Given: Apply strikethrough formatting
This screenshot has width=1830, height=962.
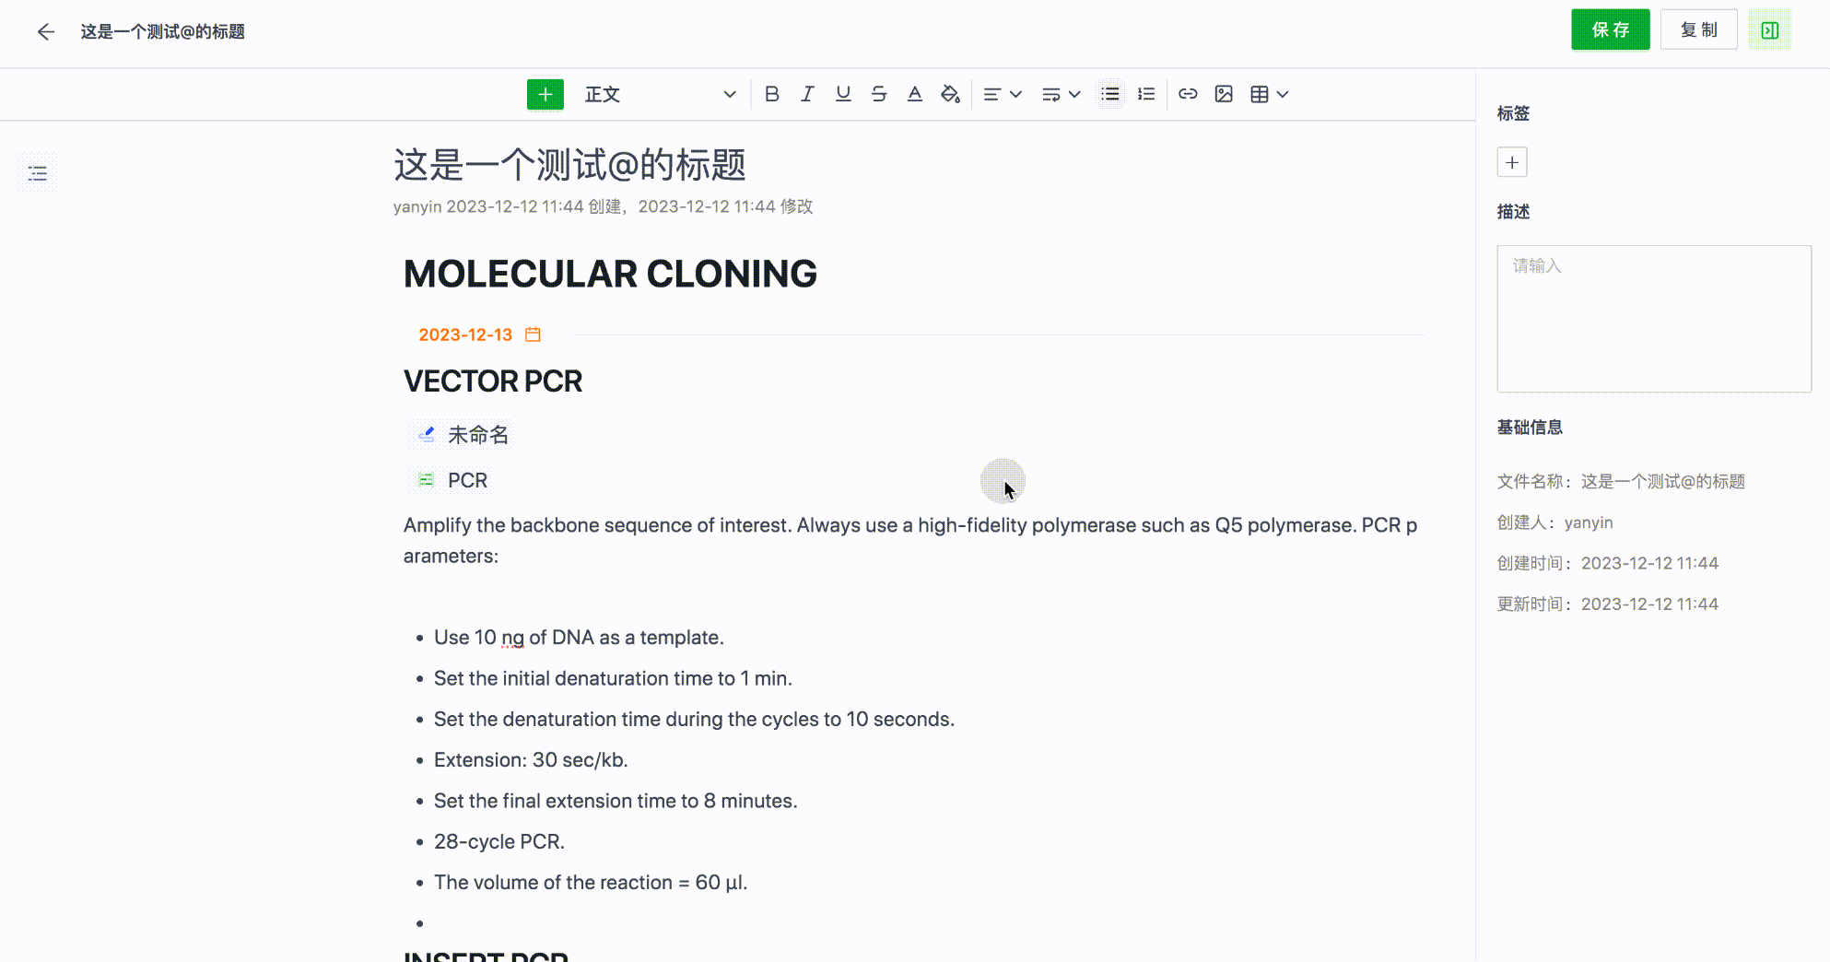Looking at the screenshot, I should 878,94.
